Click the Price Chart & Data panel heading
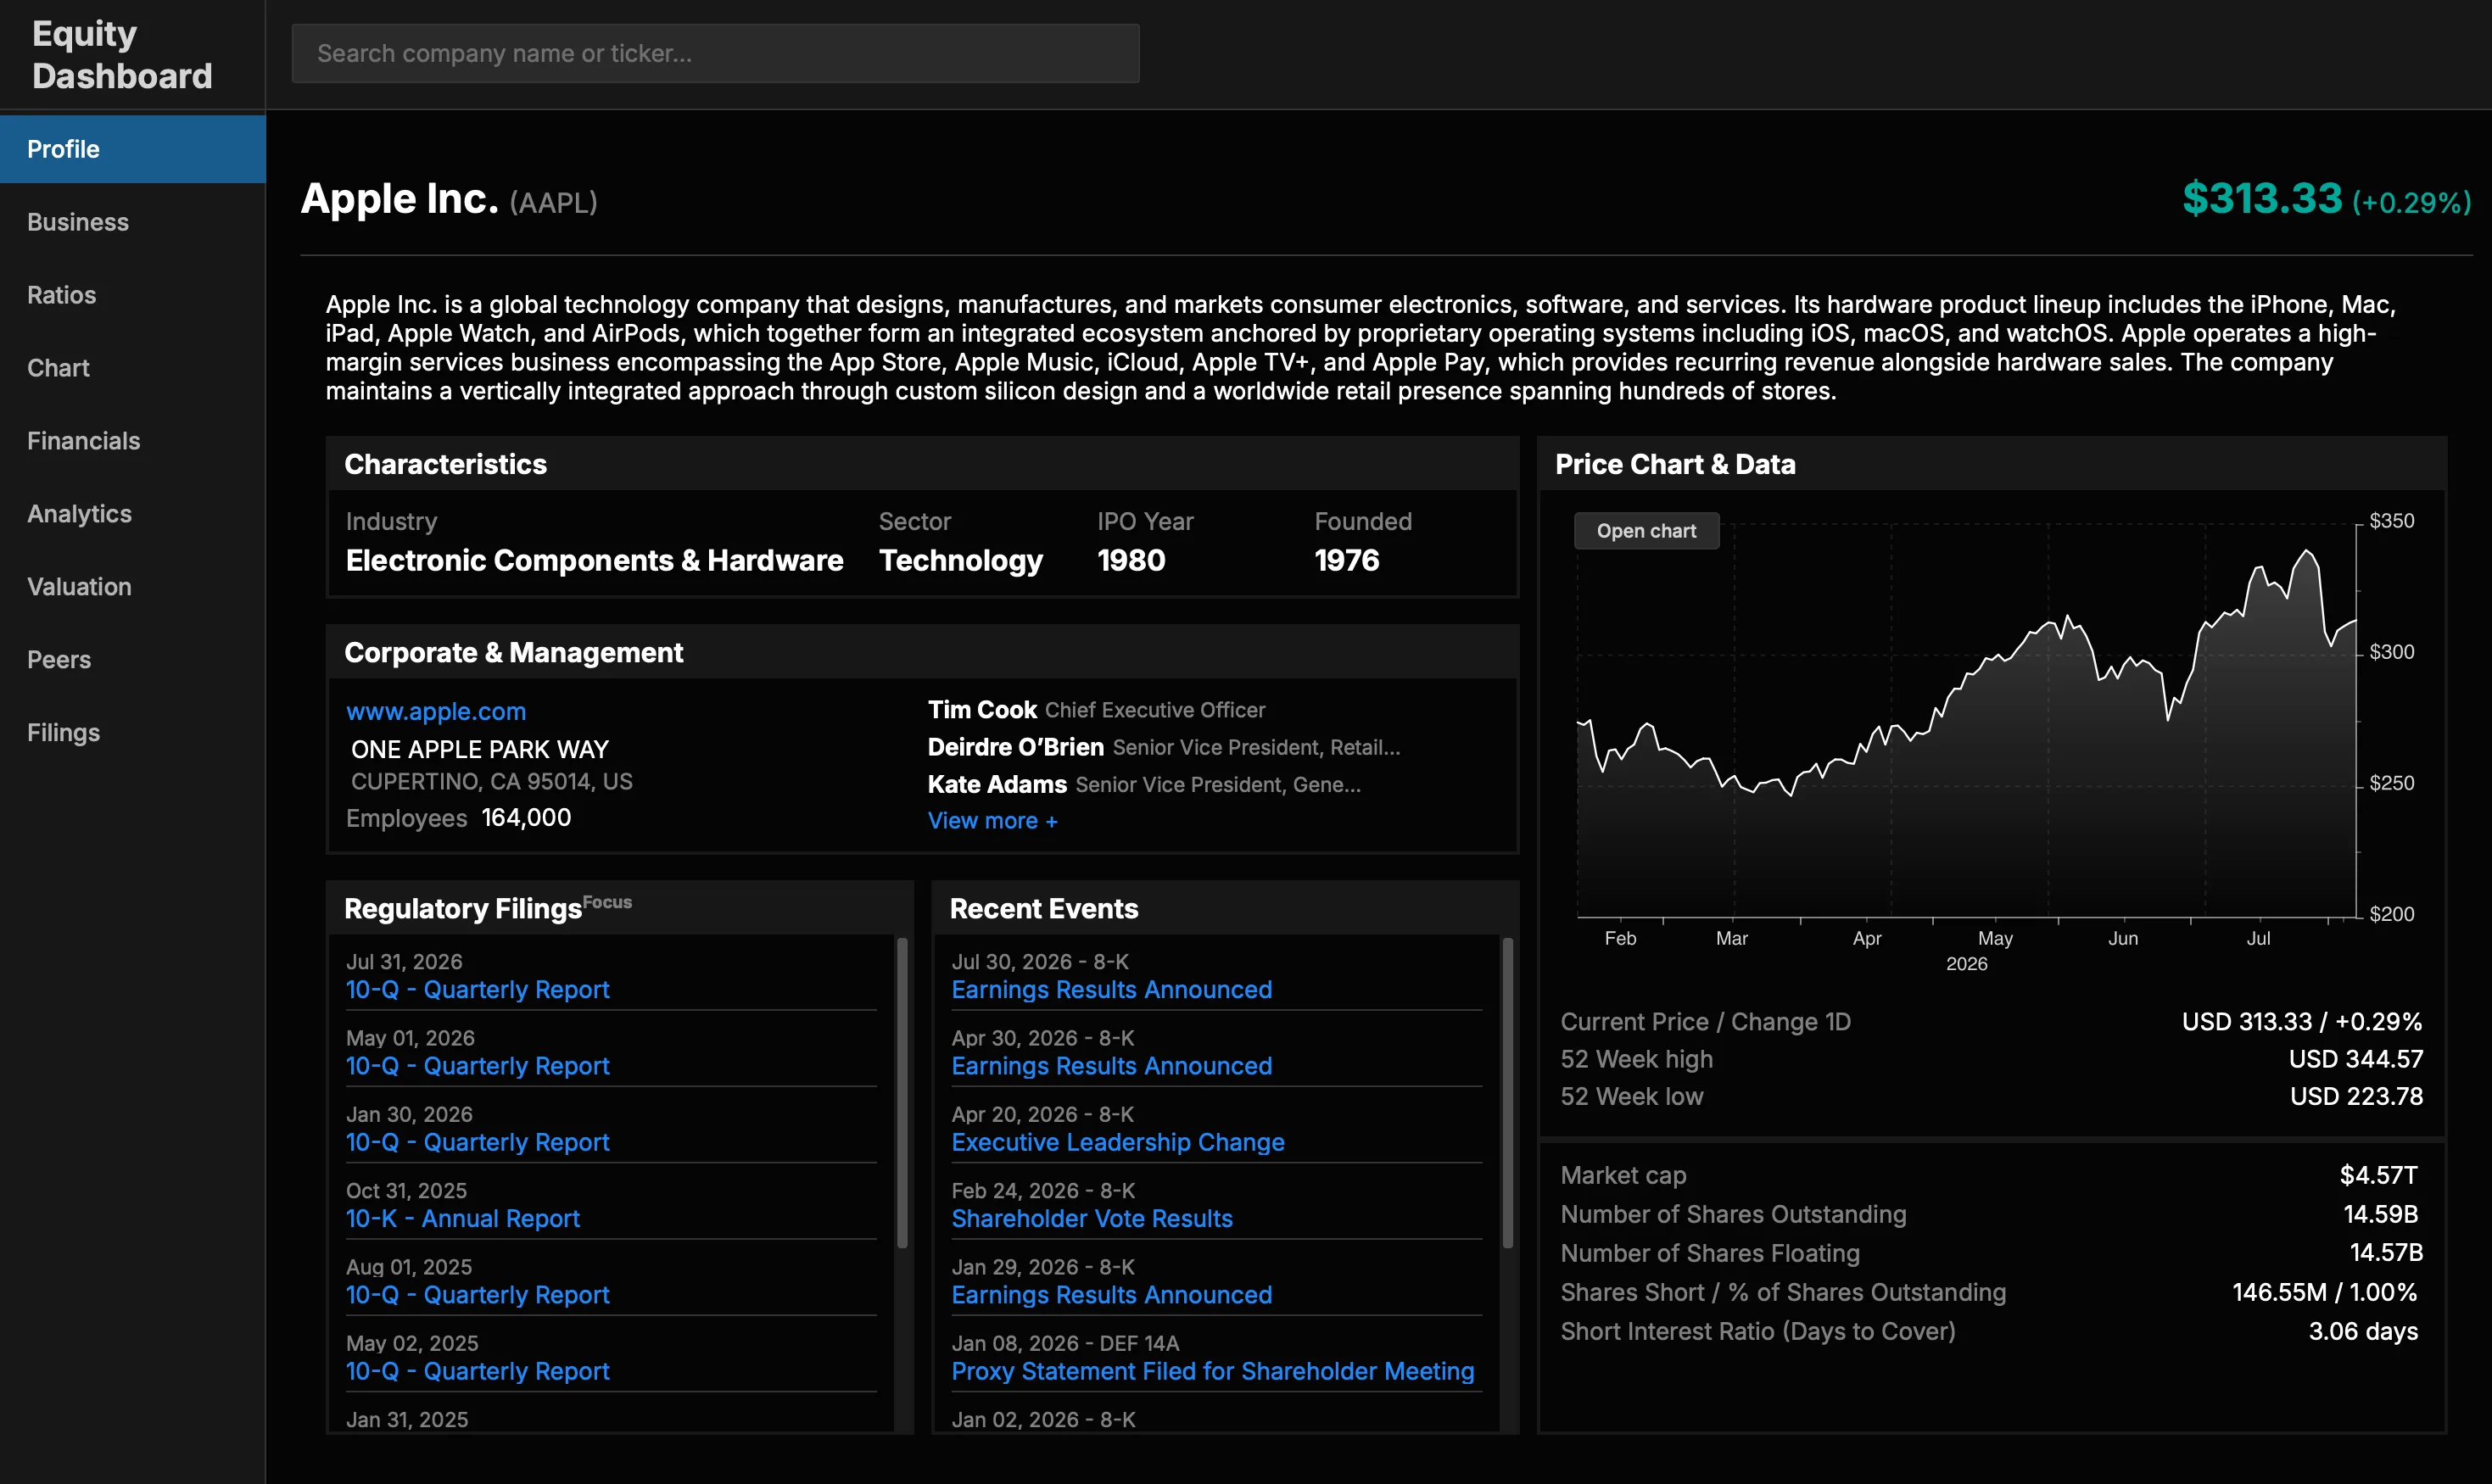The width and height of the screenshot is (2492, 1484). [x=1675, y=465]
